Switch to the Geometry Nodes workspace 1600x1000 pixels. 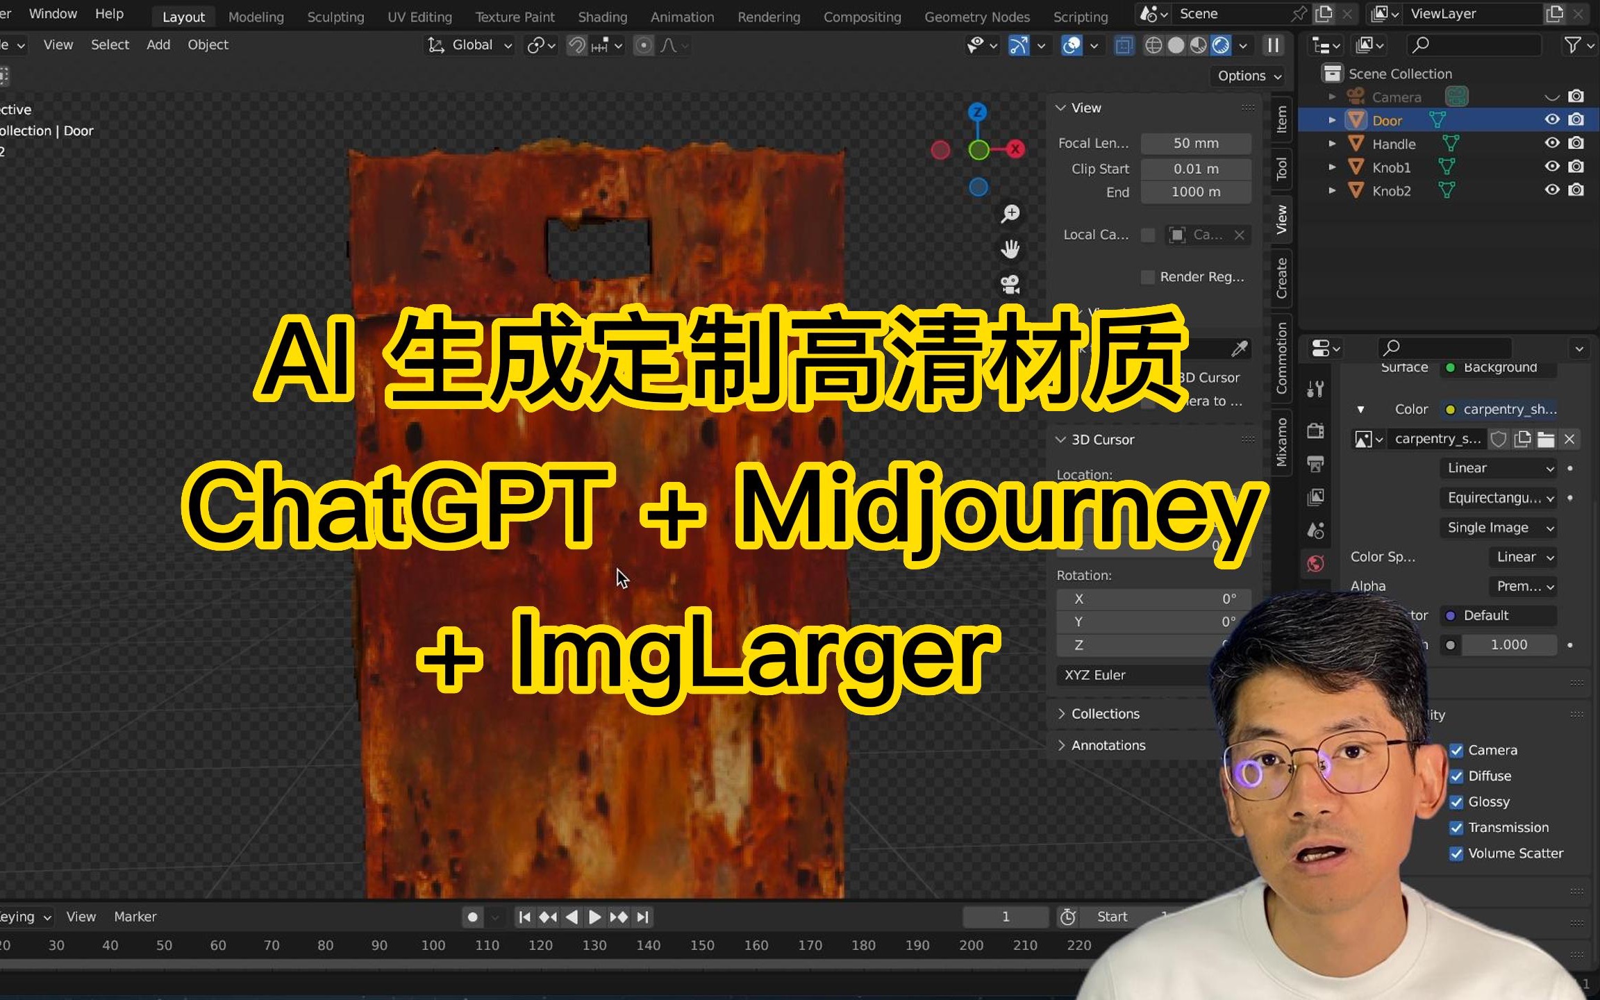click(x=976, y=17)
